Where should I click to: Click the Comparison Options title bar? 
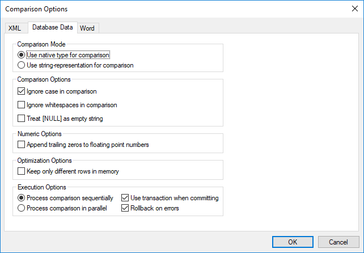[170, 9]
